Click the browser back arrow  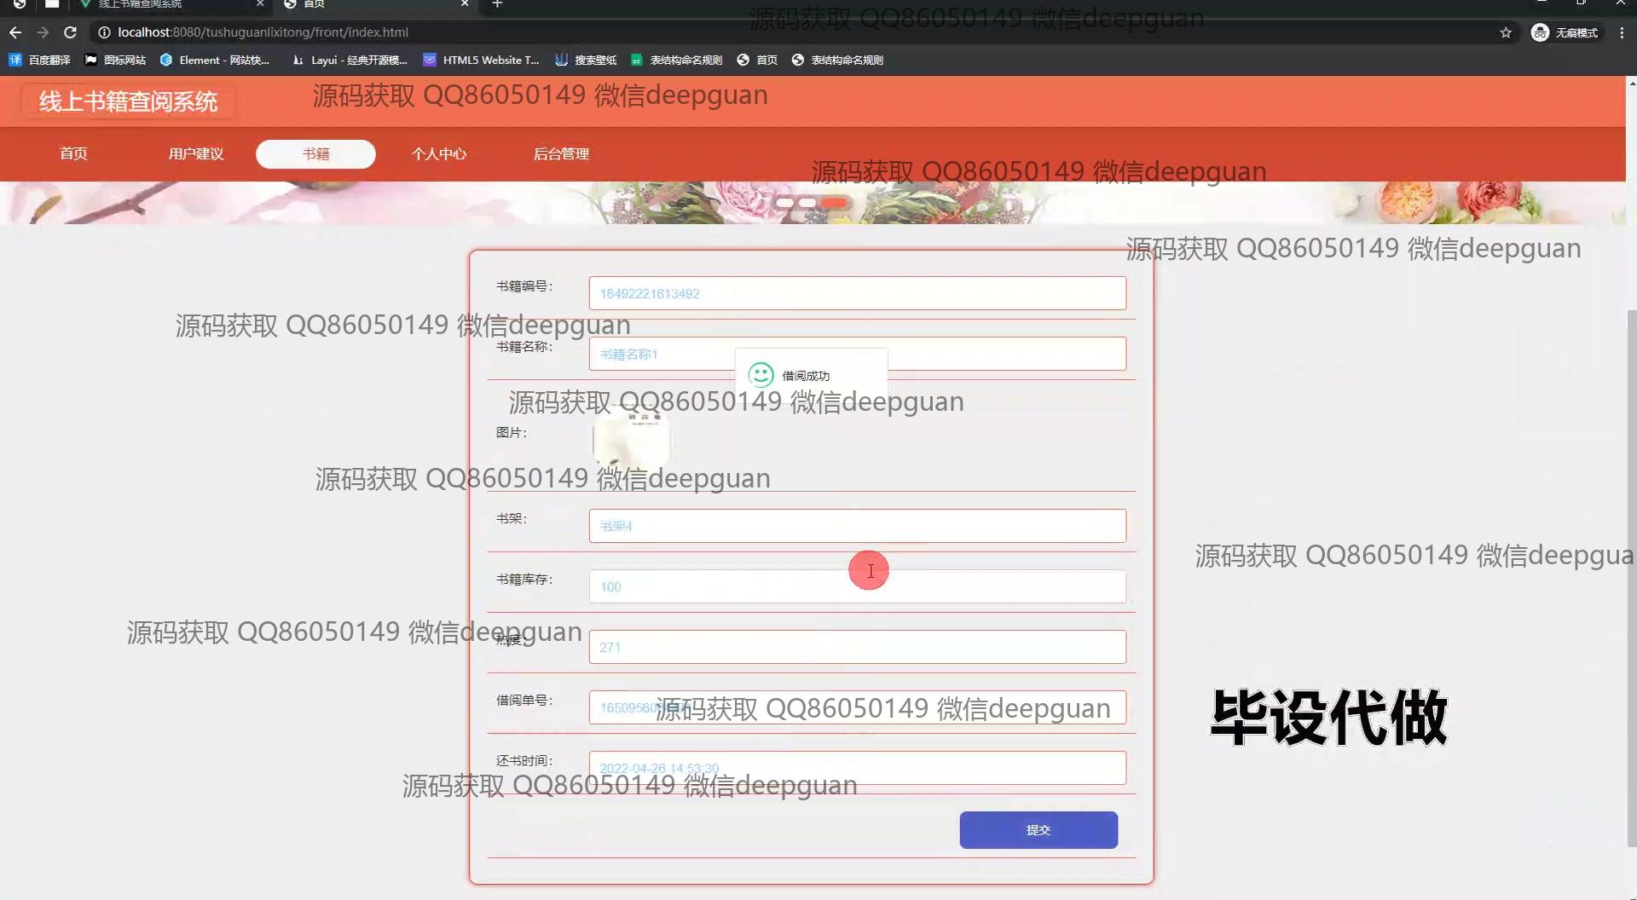[x=15, y=32]
